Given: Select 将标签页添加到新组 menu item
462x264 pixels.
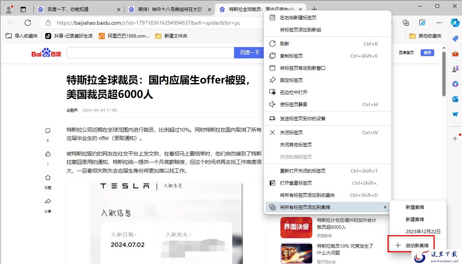Looking at the screenshot, I should 328,30.
